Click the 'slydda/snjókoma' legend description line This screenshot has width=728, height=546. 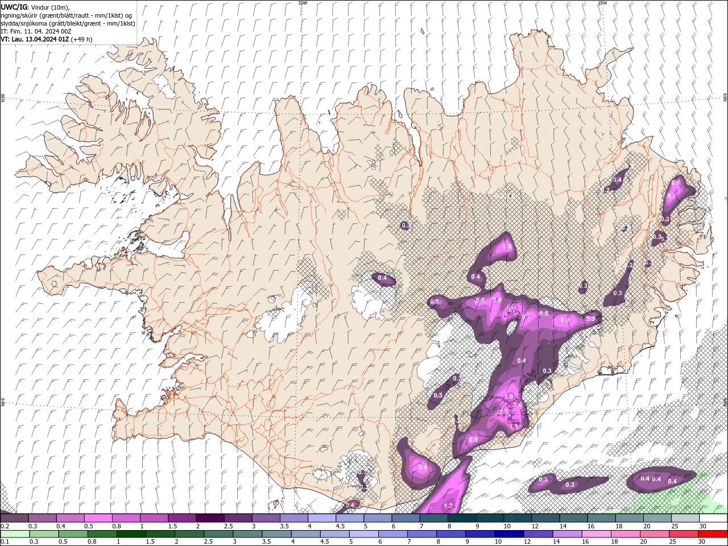click(x=68, y=23)
